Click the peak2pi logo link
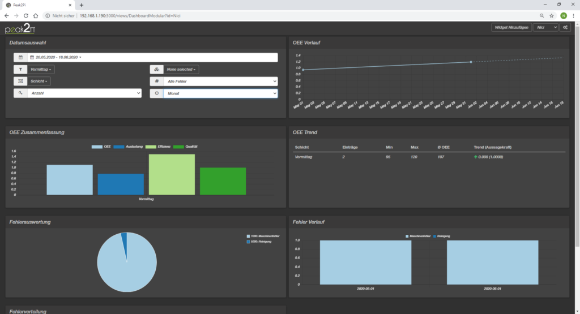Screen dimensions: 580x314 [x=20, y=29]
